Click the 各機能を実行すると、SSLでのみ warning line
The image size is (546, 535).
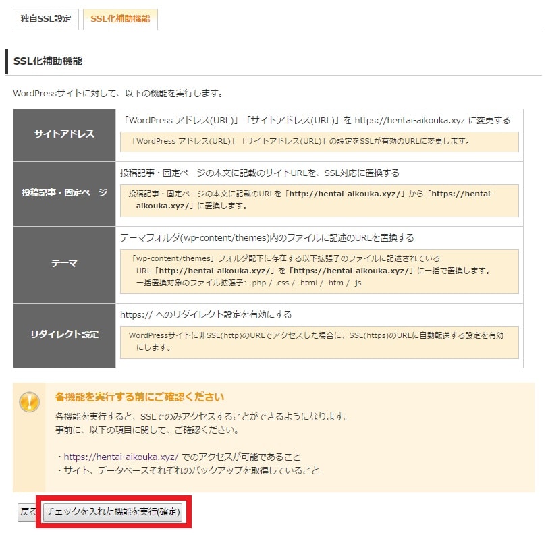(202, 416)
